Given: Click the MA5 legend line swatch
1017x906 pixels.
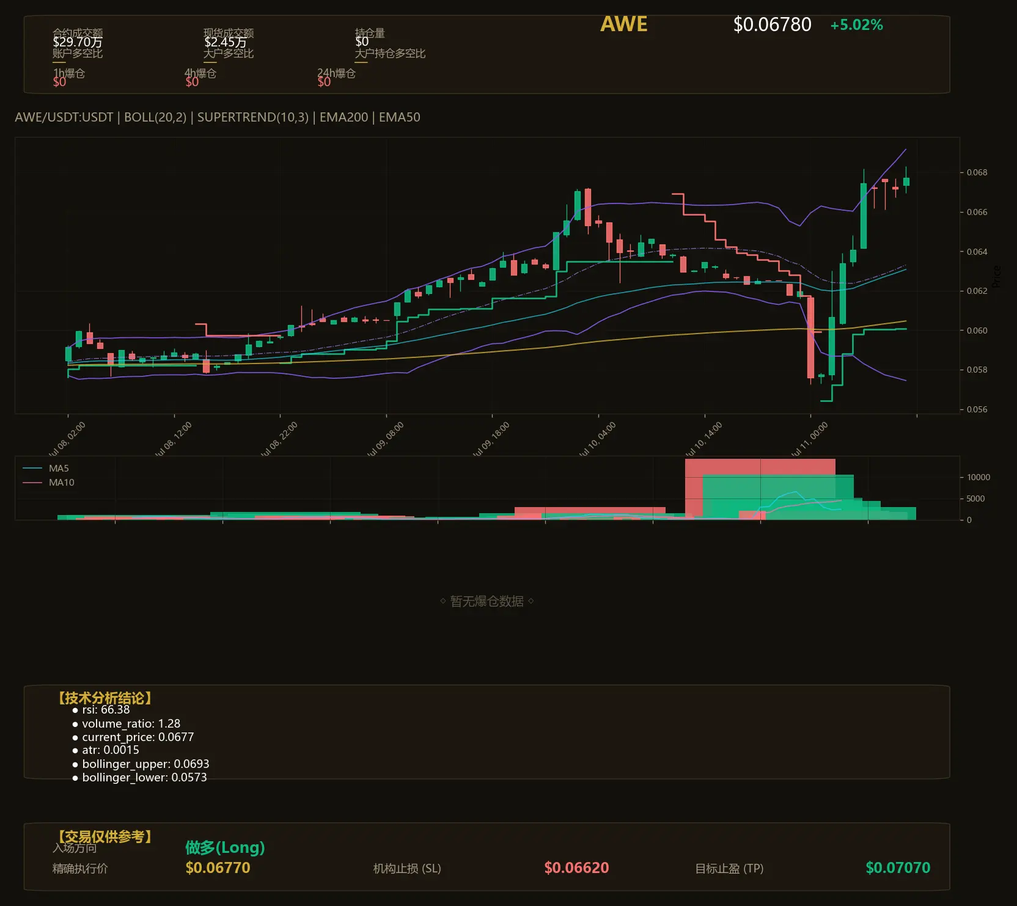Looking at the screenshot, I should point(32,469).
